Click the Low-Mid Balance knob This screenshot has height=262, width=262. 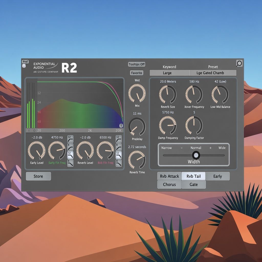(x=220, y=94)
